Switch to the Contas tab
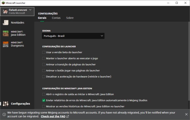 coord(56,18)
